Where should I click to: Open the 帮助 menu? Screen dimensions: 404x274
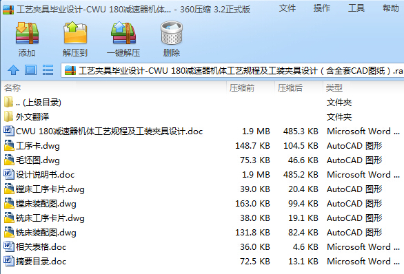391,8
